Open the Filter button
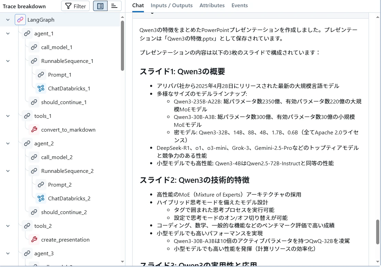The image size is (382, 267). coord(75,6)
